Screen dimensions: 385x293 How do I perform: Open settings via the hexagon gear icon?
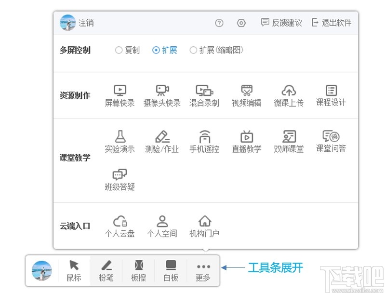(x=241, y=23)
